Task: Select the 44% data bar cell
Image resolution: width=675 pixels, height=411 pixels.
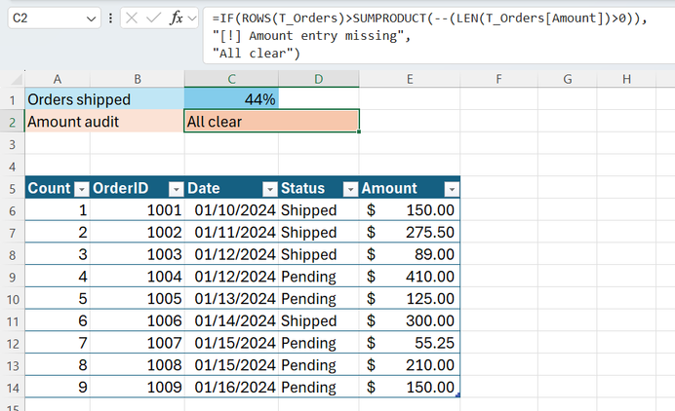Action: tap(231, 99)
